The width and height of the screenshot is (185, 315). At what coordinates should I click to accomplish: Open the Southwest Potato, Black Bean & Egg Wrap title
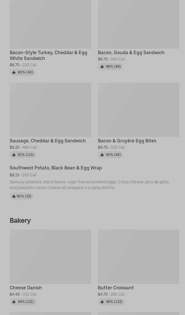click(x=56, y=168)
